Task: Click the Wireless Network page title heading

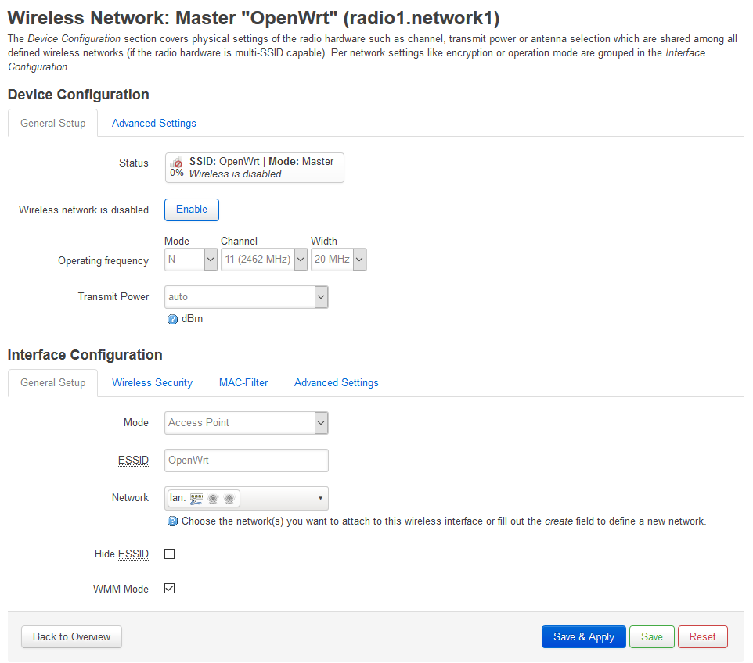Action: click(254, 18)
